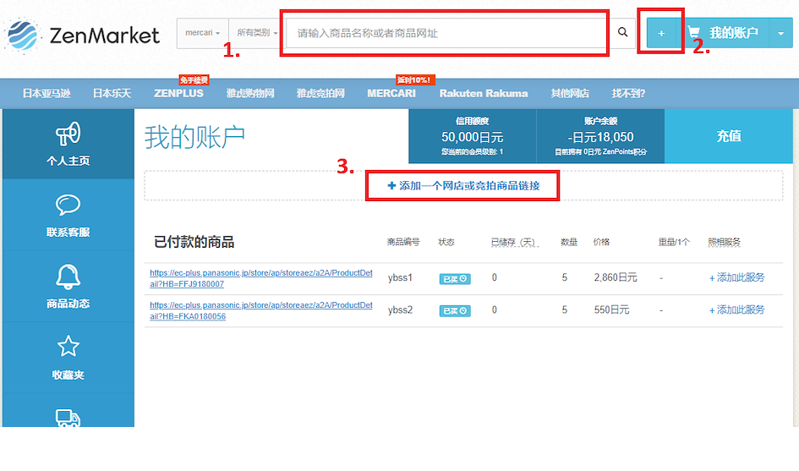
Task: Click the 商品编号 column header
Action: pos(403,242)
